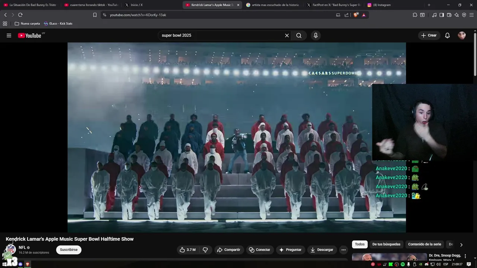This screenshot has height=268, width=477.
Task: Start voice search with microphone icon
Action: coord(316,35)
